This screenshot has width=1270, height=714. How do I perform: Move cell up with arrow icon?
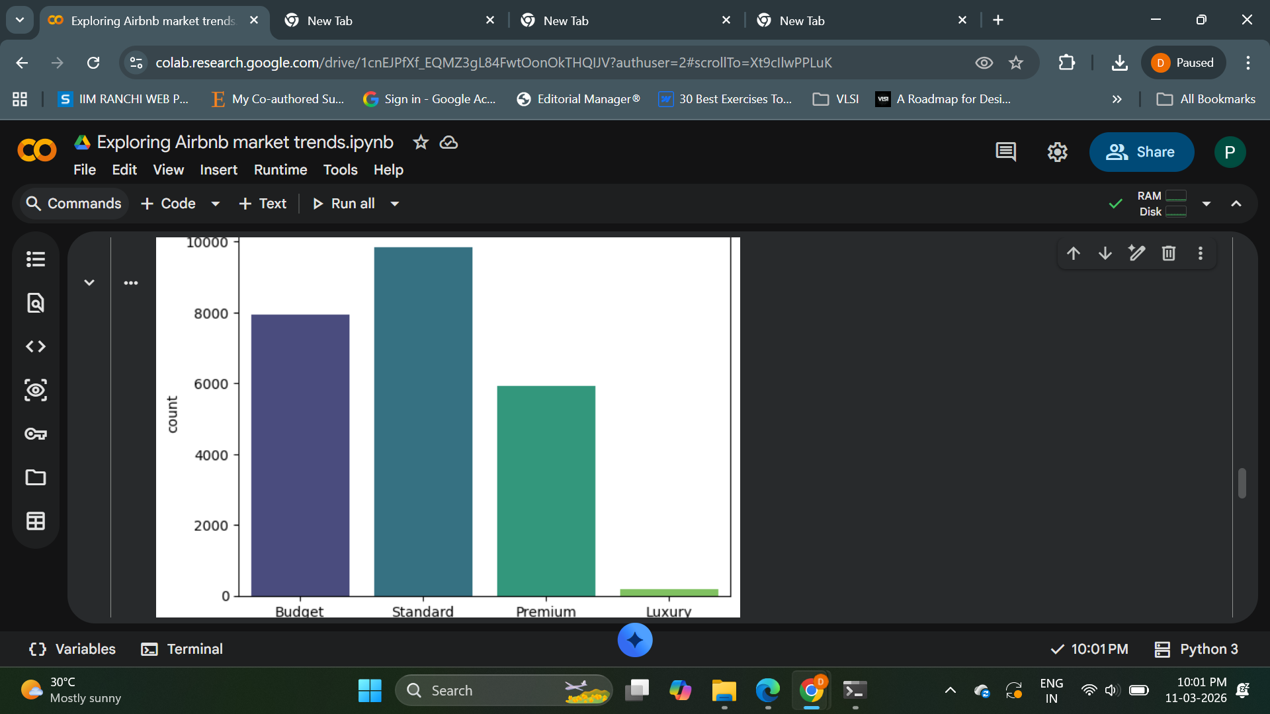coord(1074,253)
